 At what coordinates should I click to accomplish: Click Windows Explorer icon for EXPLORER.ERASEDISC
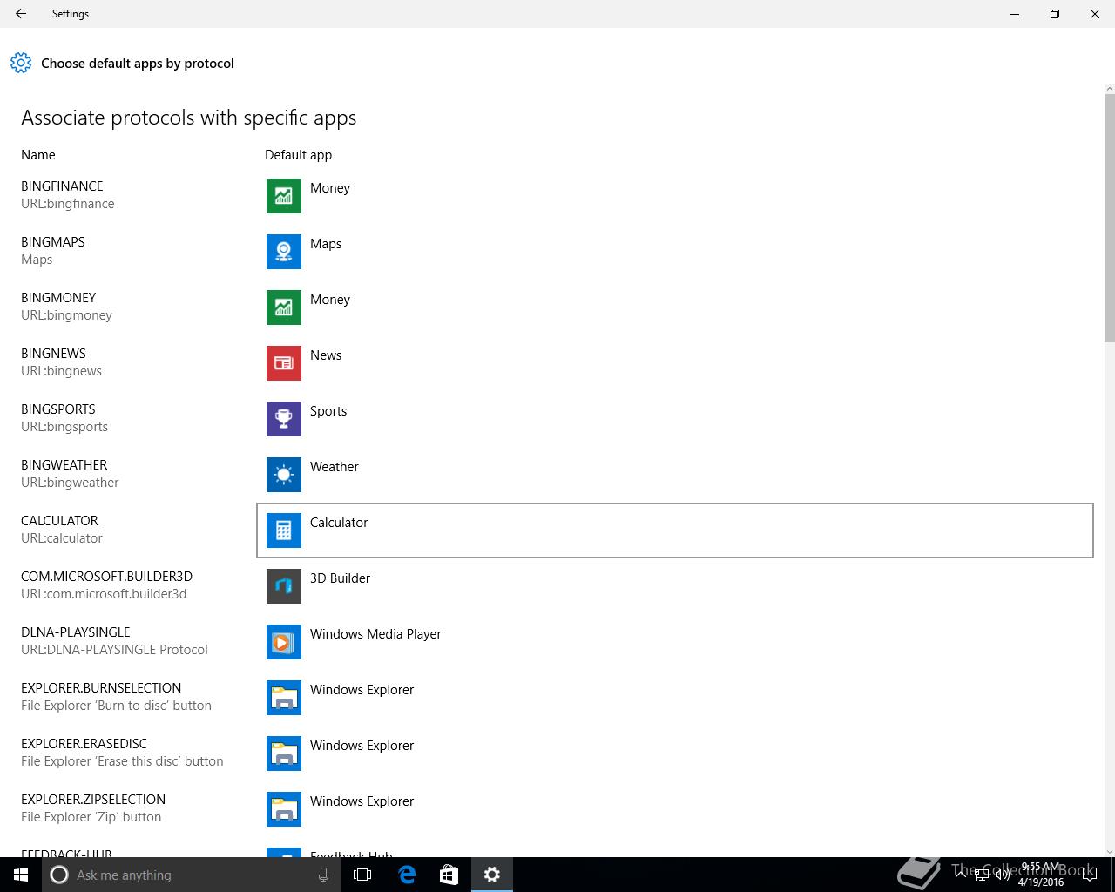pyautogui.click(x=284, y=753)
